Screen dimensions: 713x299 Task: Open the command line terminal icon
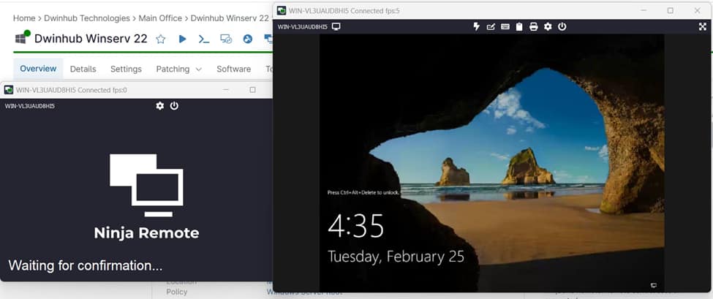tap(204, 39)
